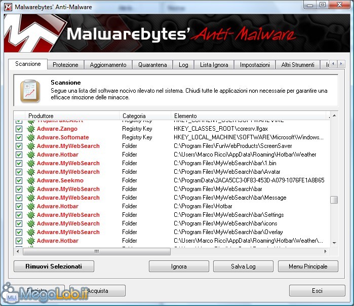Switch to the Log tab
Screen dimensions: 354x306
tap(183, 65)
